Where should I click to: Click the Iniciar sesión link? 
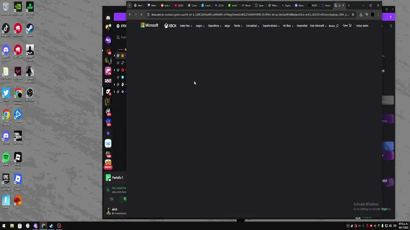click(362, 26)
